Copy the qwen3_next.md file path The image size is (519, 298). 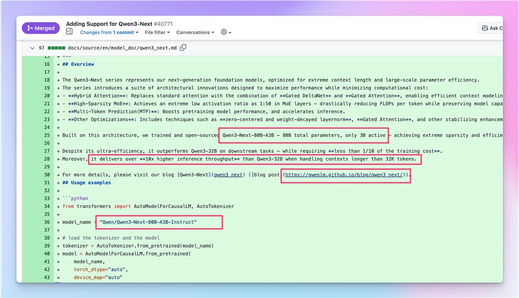coord(183,48)
